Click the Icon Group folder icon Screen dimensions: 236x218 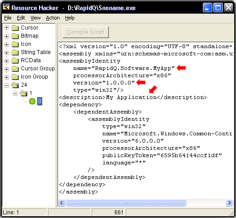point(15,77)
